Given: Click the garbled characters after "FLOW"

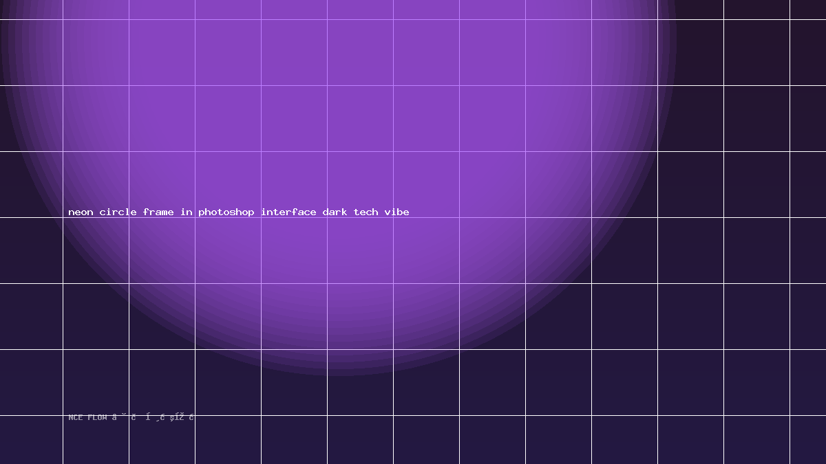Looking at the screenshot, I should [x=153, y=417].
